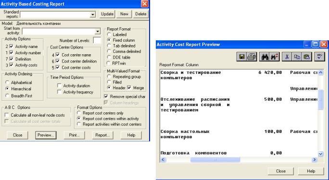Click the Paste clipboard icon
329x180 pixels.
click(x=306, y=57)
